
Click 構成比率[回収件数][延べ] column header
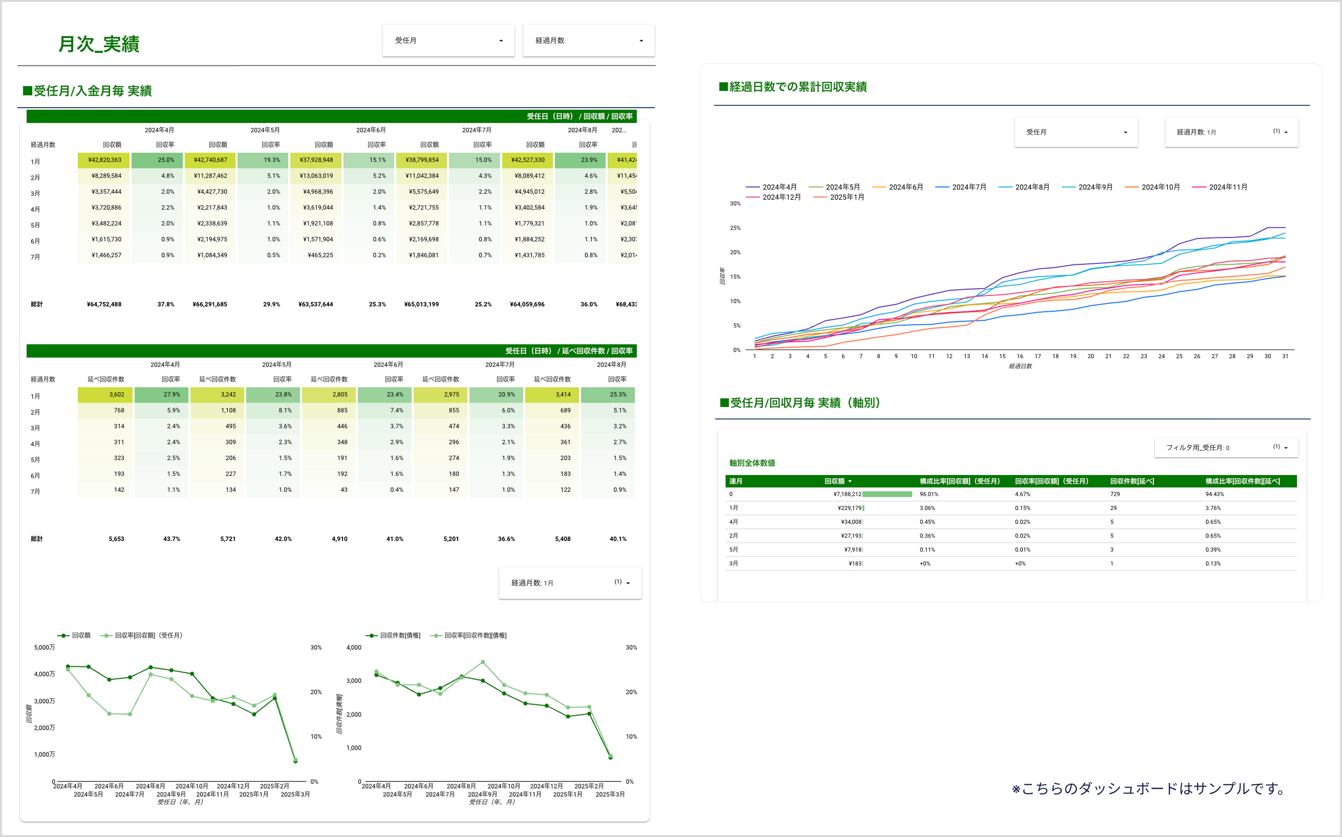pos(1242,482)
